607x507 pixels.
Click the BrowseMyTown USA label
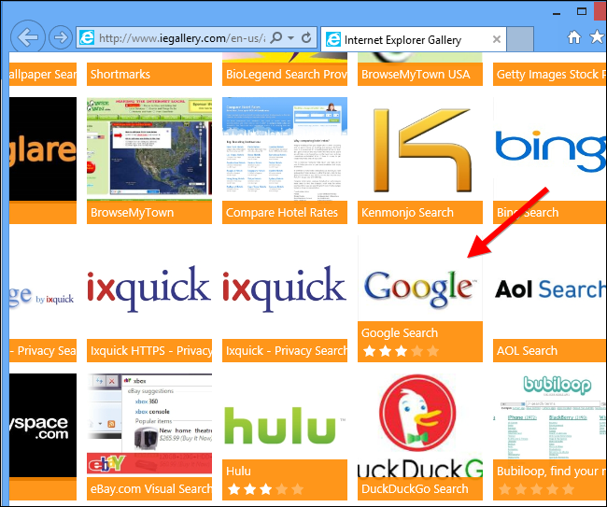[416, 75]
